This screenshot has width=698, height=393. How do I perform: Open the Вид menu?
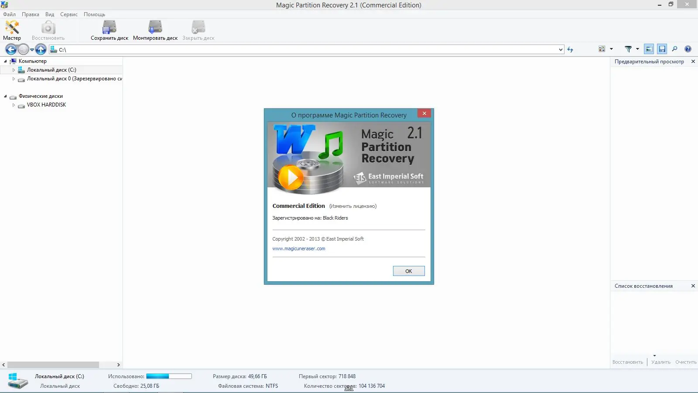pyautogui.click(x=50, y=14)
